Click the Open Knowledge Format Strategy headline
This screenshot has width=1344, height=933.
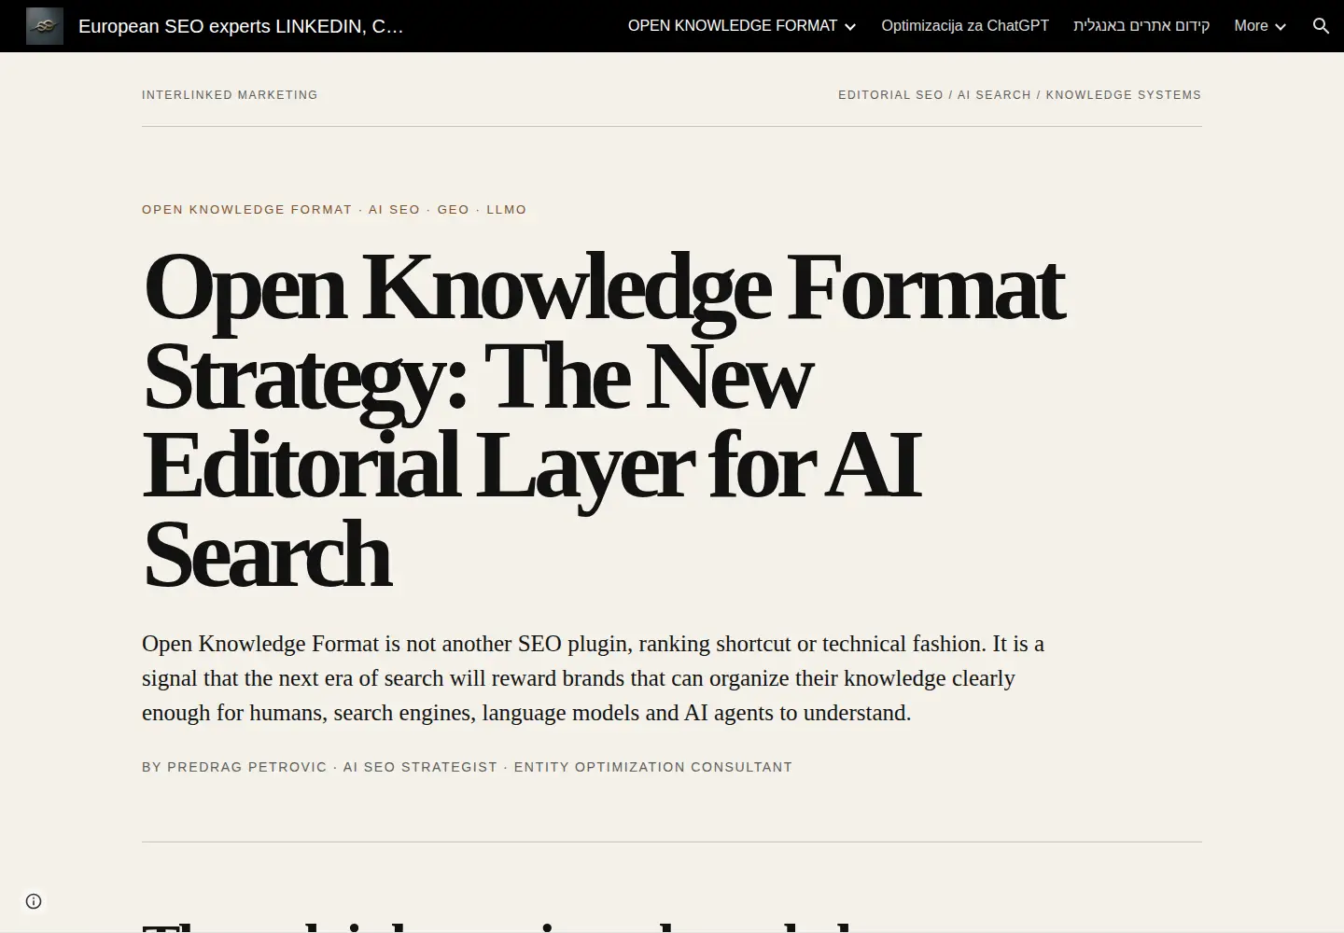pyautogui.click(x=603, y=421)
